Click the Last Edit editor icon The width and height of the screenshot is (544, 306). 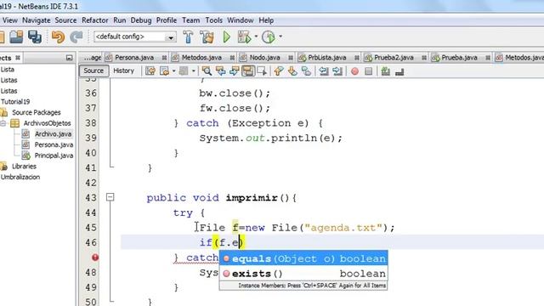[150, 71]
